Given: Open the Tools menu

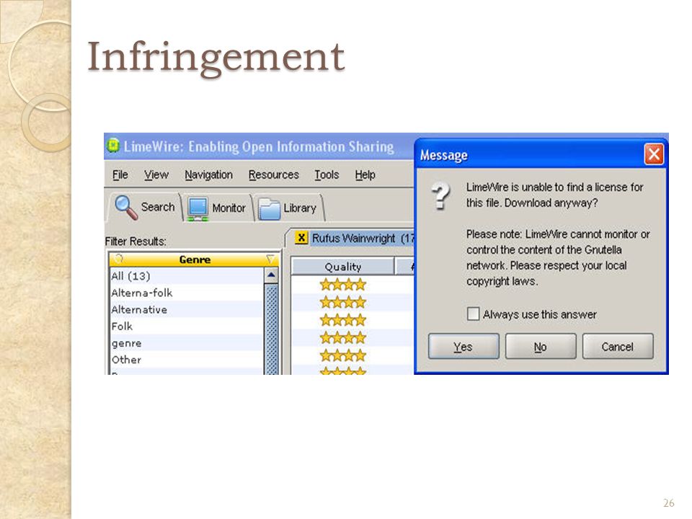Looking at the screenshot, I should [x=327, y=174].
